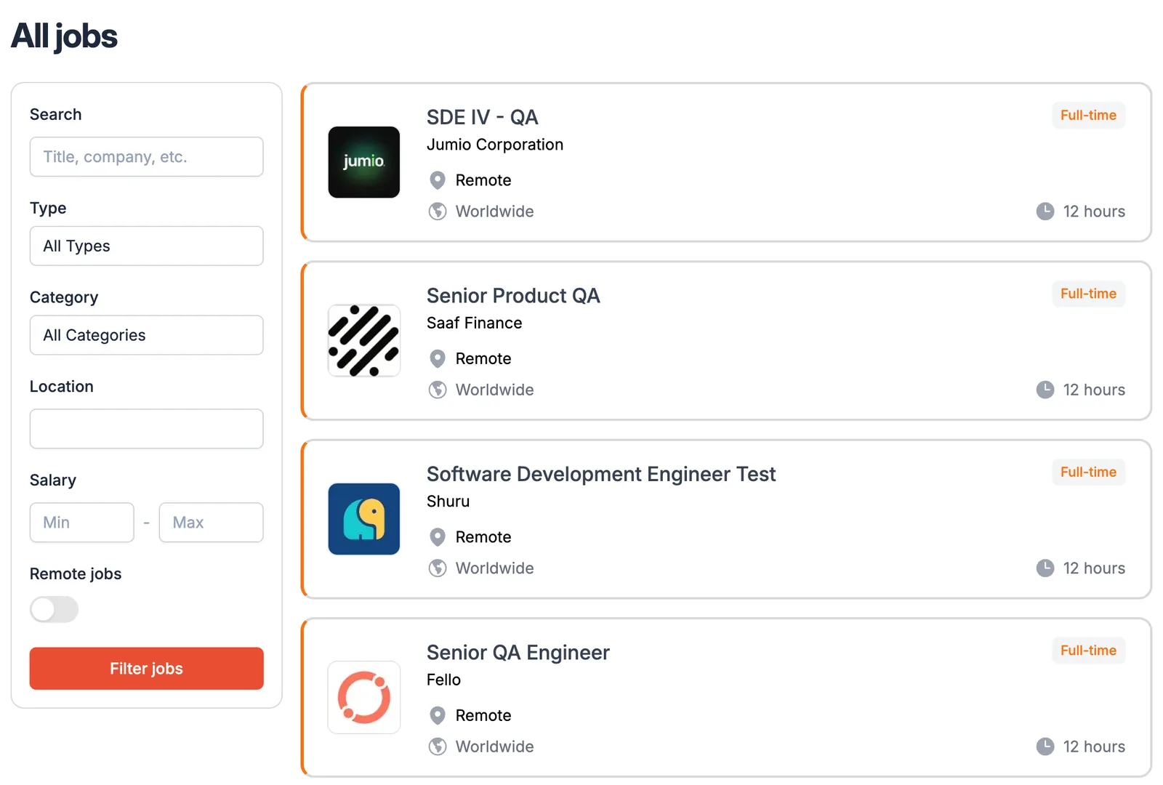Image resolution: width=1163 pixels, height=785 pixels.
Task: Click the Saaf Finance striped logo
Action: (x=363, y=340)
